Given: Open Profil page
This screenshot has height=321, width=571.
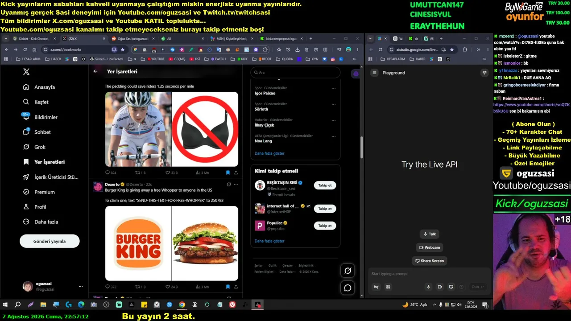Looking at the screenshot, I should coord(34,207).
